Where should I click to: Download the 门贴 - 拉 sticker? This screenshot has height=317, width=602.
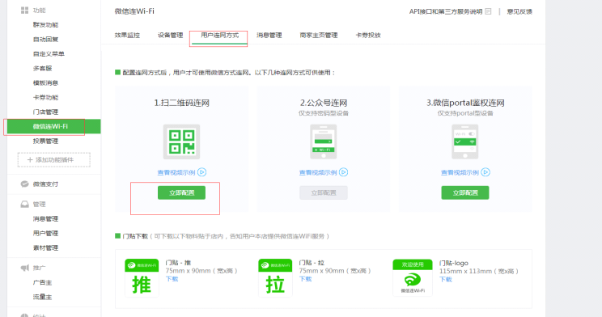(x=306, y=279)
